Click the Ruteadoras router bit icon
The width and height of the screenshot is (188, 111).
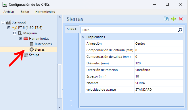[31, 44]
